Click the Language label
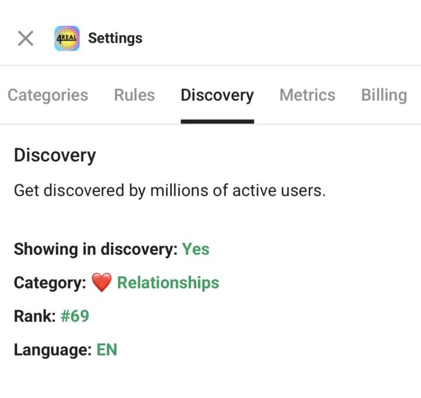 pyautogui.click(x=53, y=350)
